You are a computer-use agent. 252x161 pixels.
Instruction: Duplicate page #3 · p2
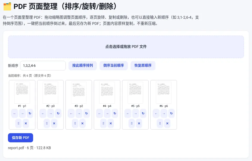click(75, 124)
